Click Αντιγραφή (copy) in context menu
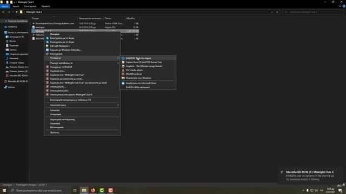 [82, 114]
